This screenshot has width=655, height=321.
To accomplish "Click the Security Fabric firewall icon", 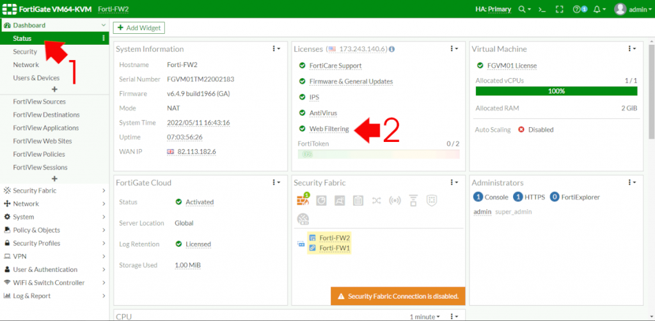I will (x=303, y=200).
